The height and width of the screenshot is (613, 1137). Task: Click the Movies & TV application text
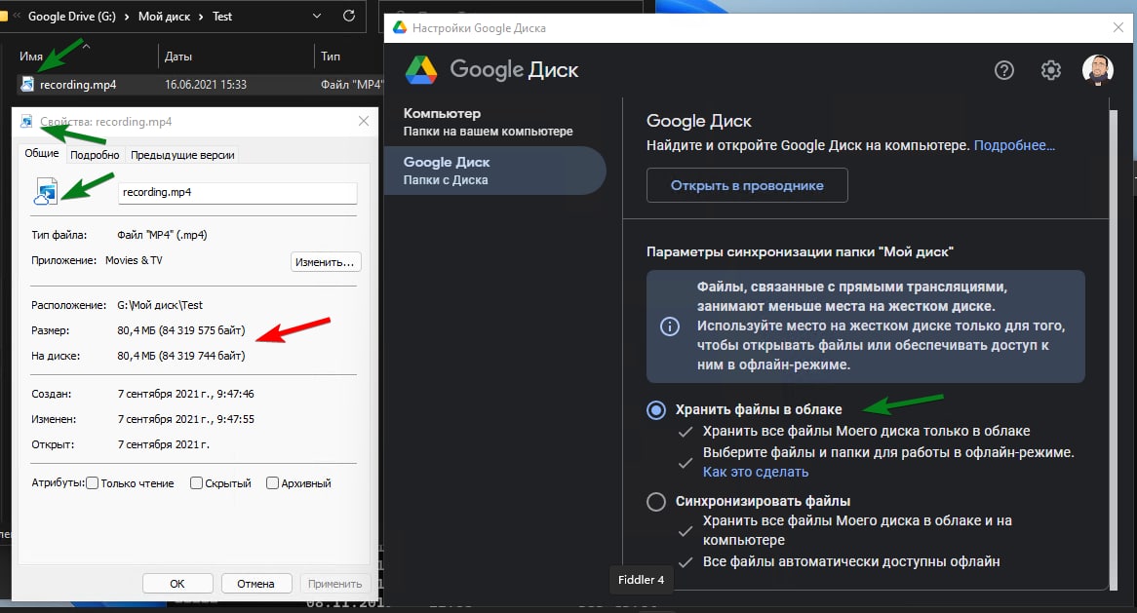tap(134, 260)
